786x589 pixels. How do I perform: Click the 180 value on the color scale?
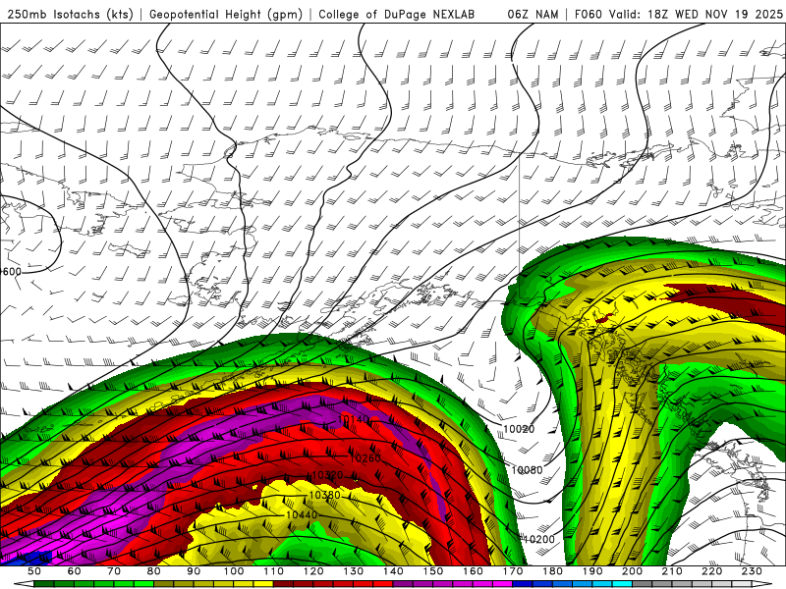[552, 571]
